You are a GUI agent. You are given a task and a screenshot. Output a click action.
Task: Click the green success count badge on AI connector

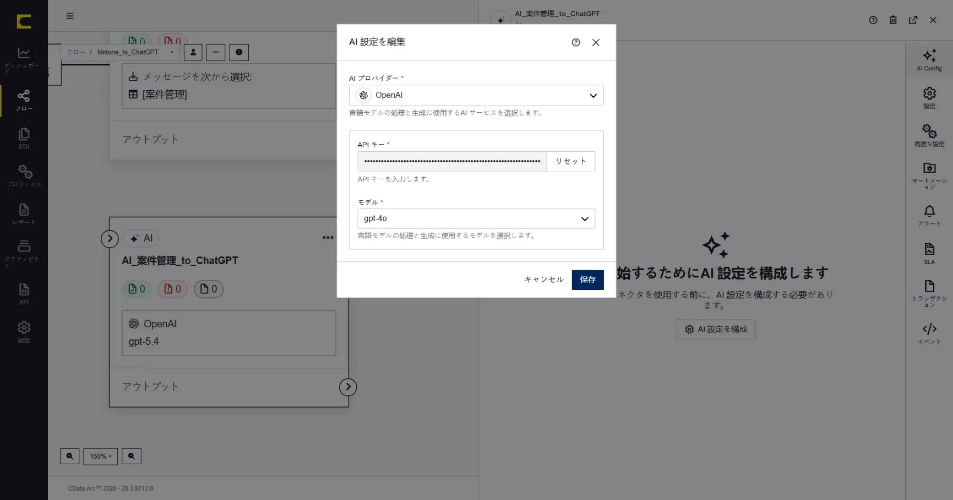[x=137, y=289]
